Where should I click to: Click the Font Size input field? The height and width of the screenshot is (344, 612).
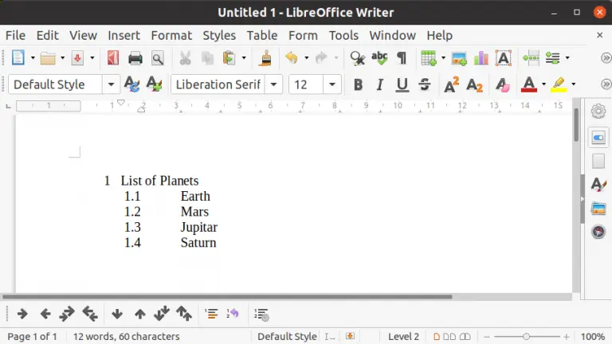306,84
